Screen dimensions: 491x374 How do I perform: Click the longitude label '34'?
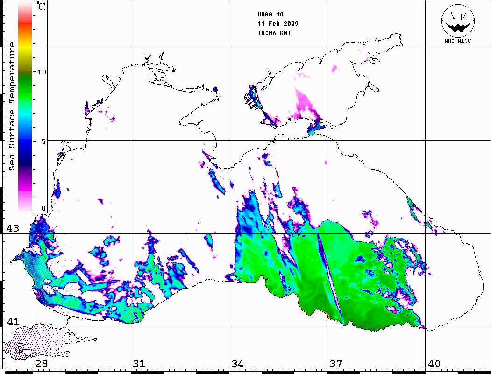pyautogui.click(x=237, y=364)
